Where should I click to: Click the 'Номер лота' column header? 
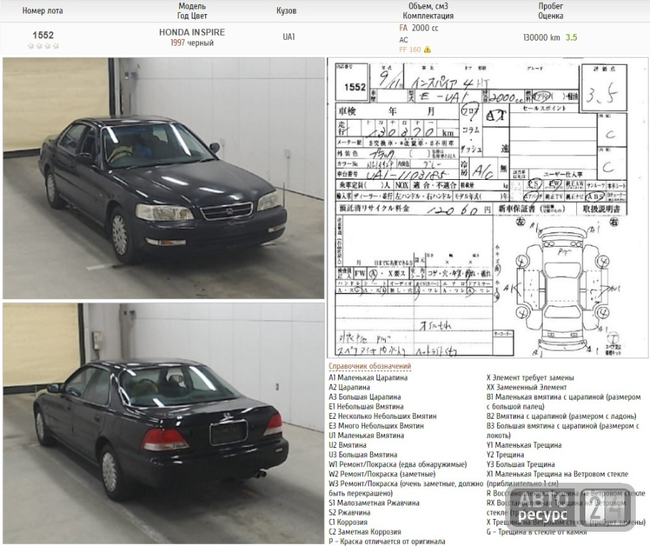pos(43,11)
